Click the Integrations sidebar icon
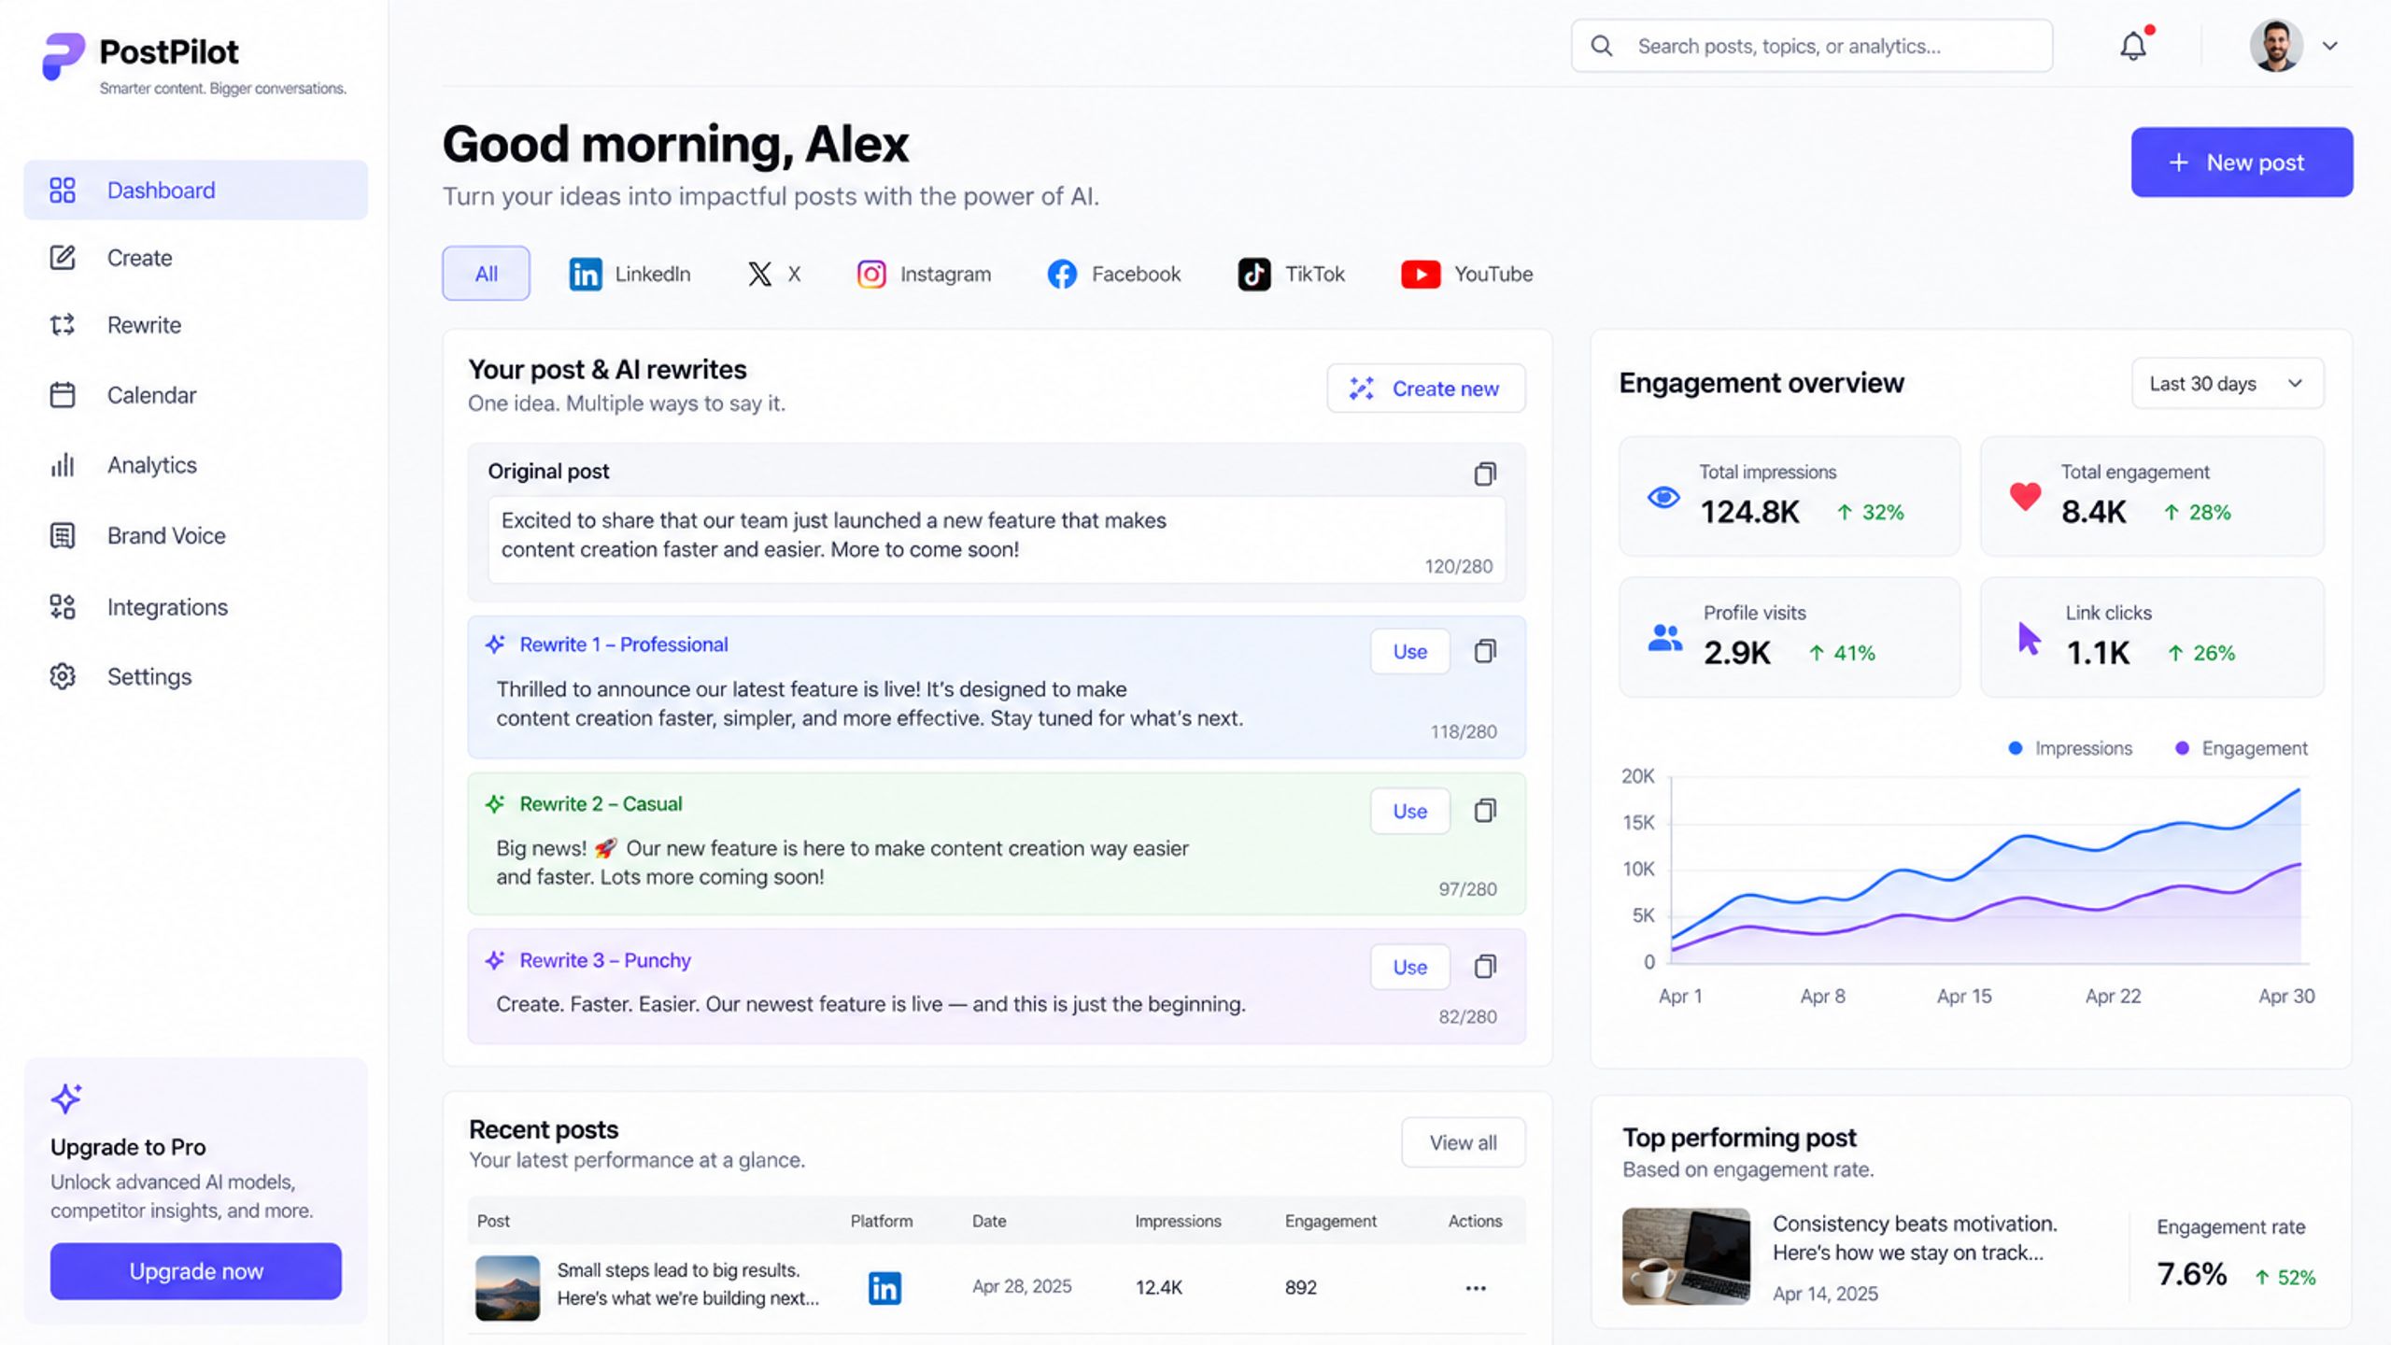Screen dimensions: 2391x1345 click(63, 607)
